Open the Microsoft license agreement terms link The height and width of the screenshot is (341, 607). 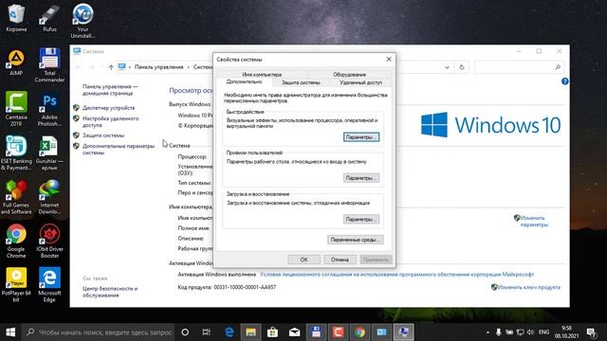pos(396,274)
